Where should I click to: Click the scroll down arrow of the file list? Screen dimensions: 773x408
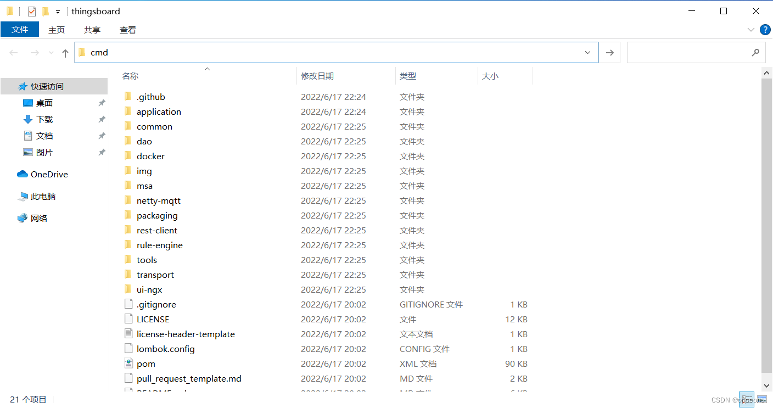pyautogui.click(x=767, y=386)
